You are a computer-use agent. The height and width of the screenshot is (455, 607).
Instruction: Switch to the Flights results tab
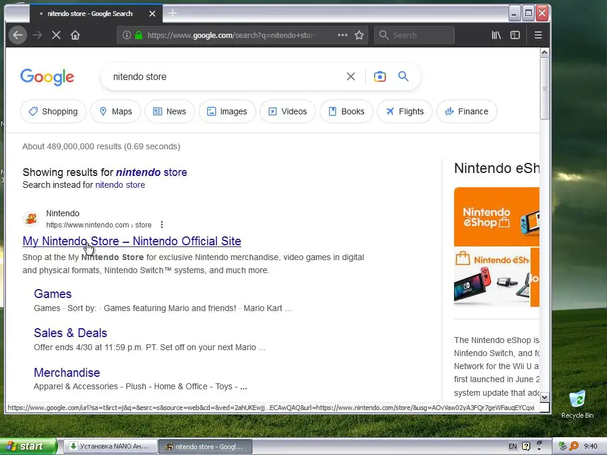[x=404, y=111]
